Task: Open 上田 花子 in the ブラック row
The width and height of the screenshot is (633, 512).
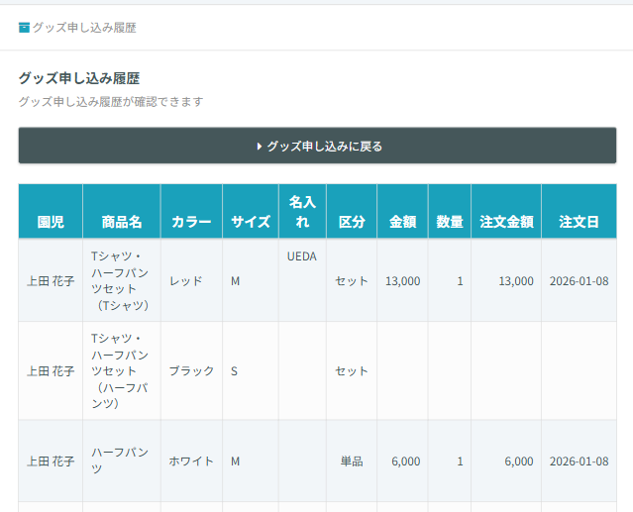Action: pos(51,371)
